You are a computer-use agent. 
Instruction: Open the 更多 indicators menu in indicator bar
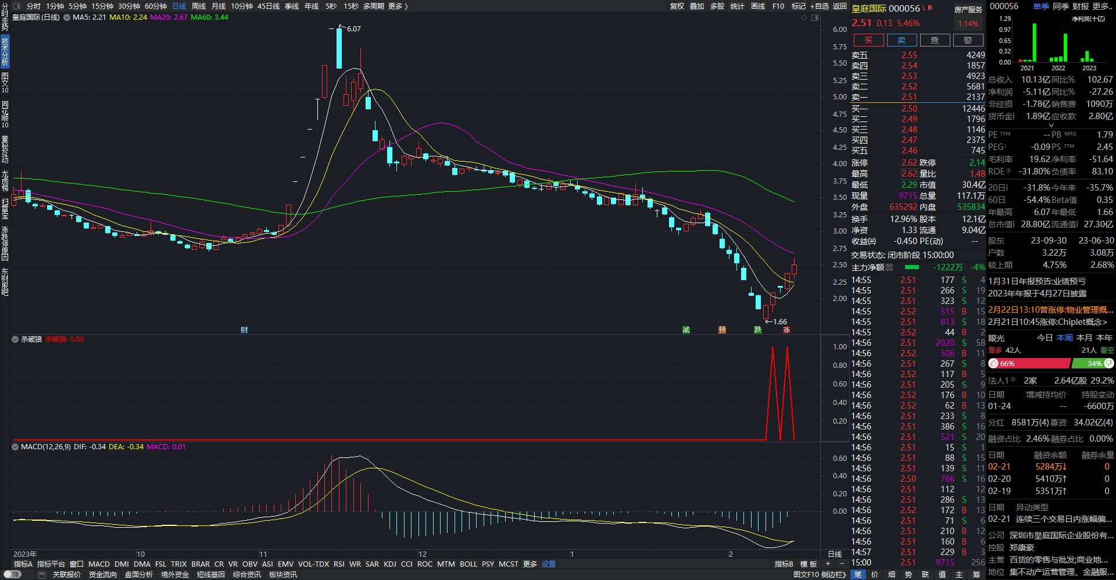(x=530, y=564)
